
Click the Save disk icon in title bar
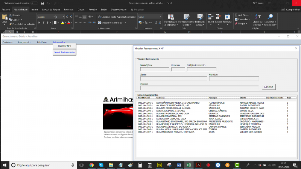click(43, 3)
